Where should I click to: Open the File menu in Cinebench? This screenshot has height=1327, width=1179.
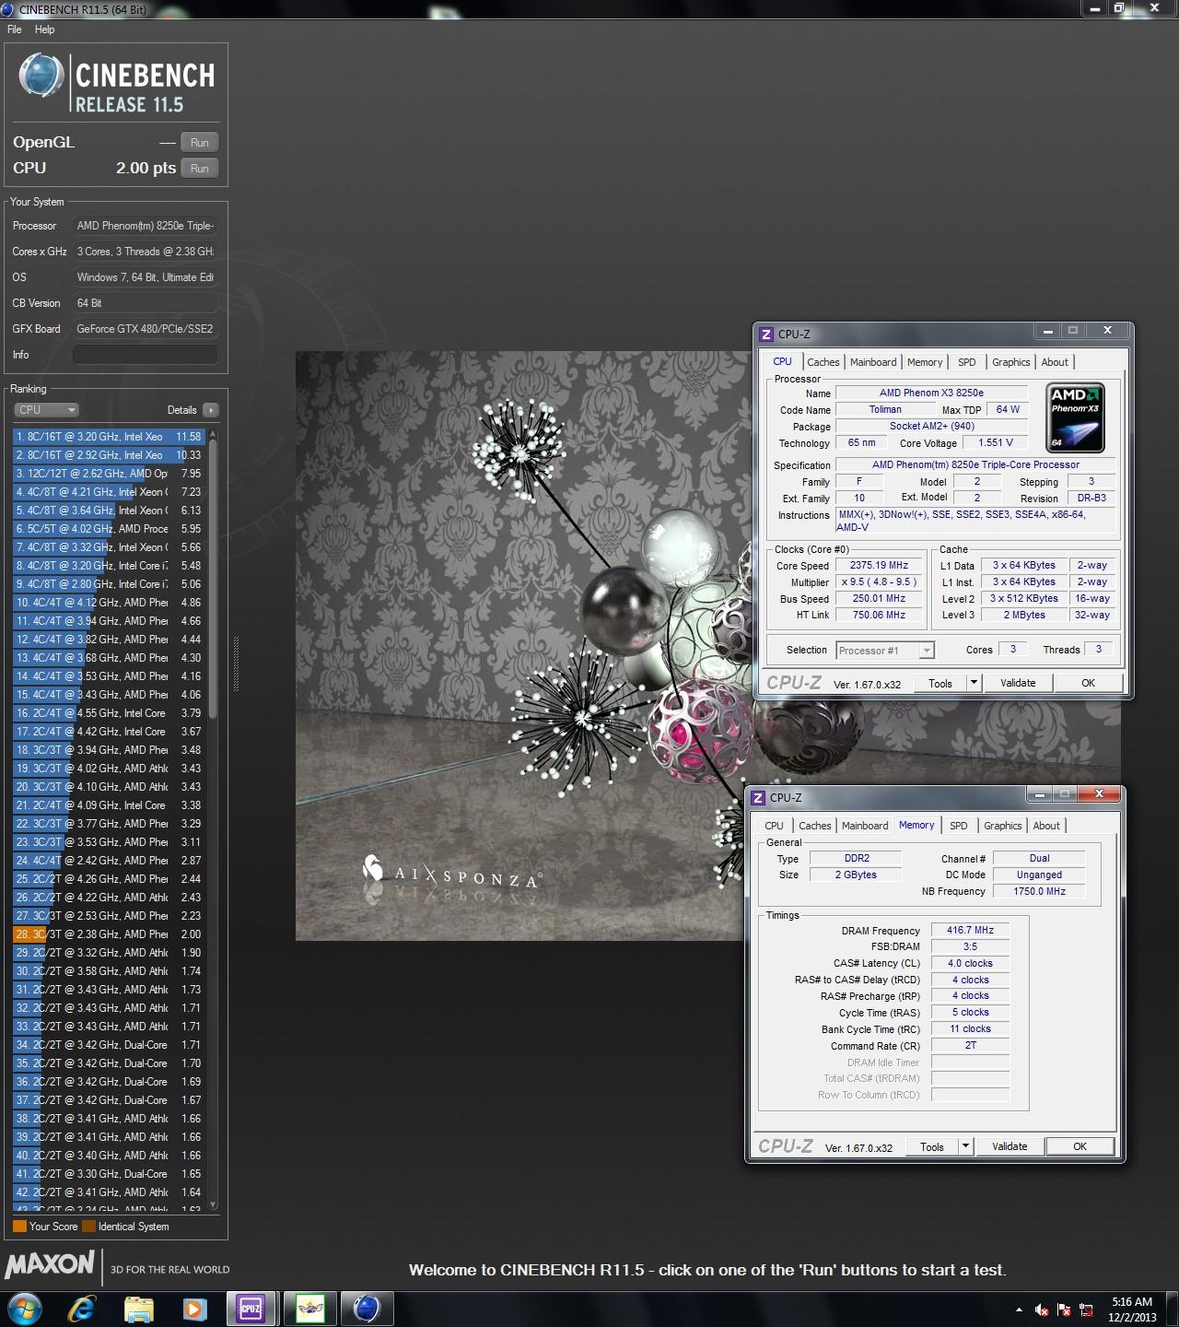[x=15, y=29]
